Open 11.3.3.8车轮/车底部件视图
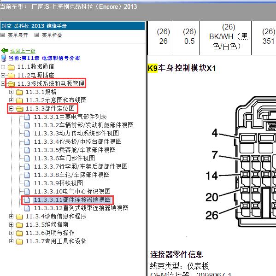 (x=71, y=175)
